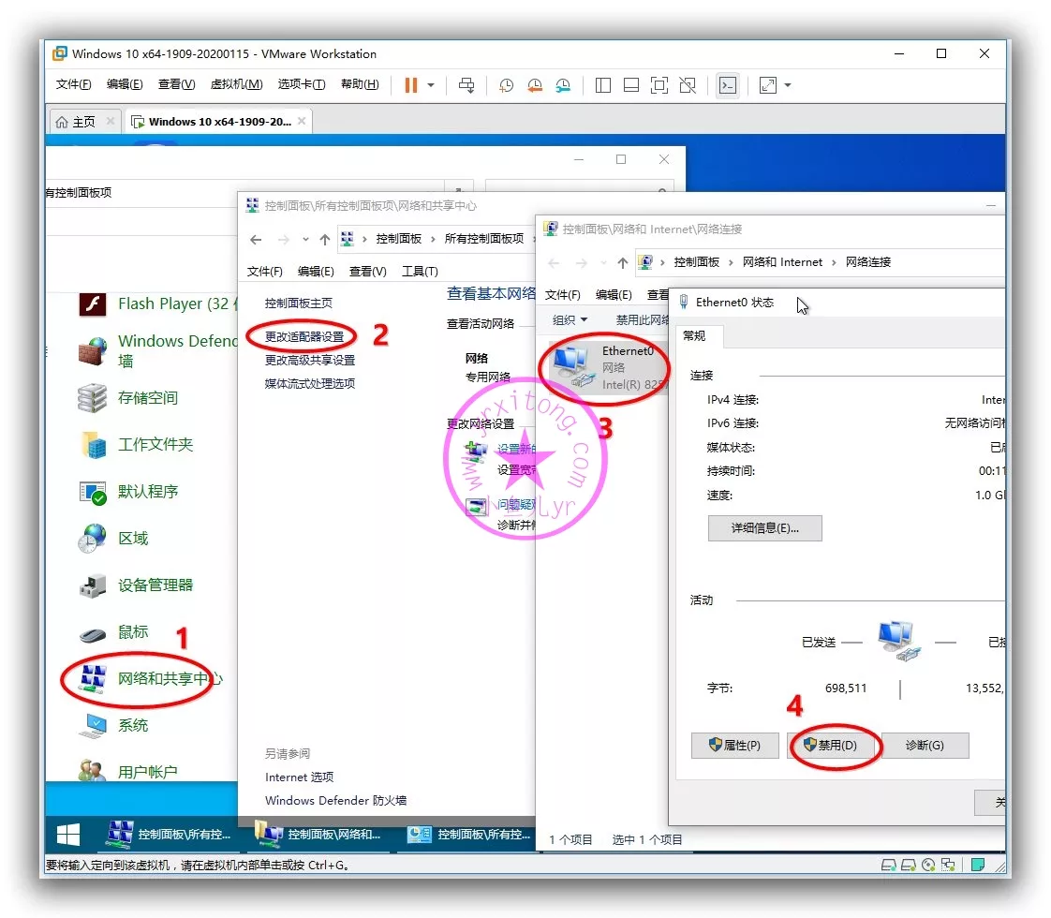
Task: Open the 组织 dropdown in Network Connections
Action: pos(570,319)
